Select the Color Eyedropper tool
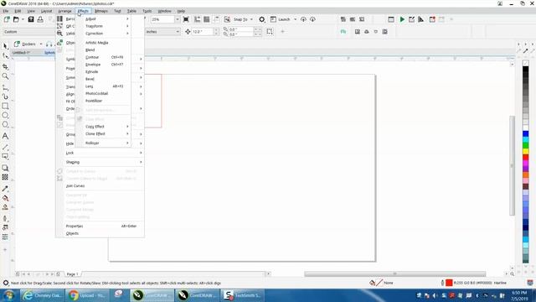Image resolution: width=536 pixels, height=302 pixels. click(5, 189)
